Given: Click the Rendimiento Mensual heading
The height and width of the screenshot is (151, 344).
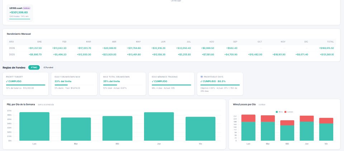Looking at the screenshot, I should (x=19, y=34).
